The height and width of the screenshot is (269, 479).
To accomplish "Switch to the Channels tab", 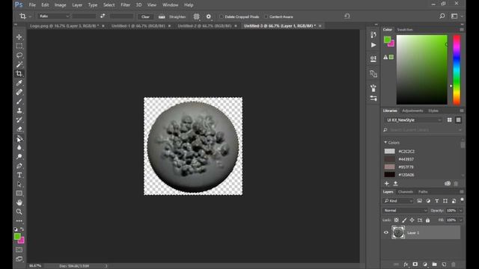I will 406,192.
